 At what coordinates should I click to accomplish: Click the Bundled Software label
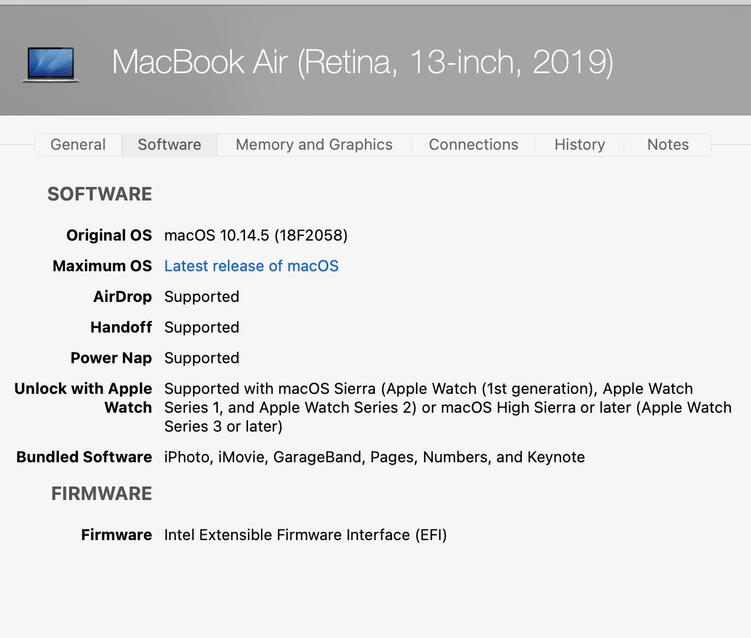[x=84, y=457]
